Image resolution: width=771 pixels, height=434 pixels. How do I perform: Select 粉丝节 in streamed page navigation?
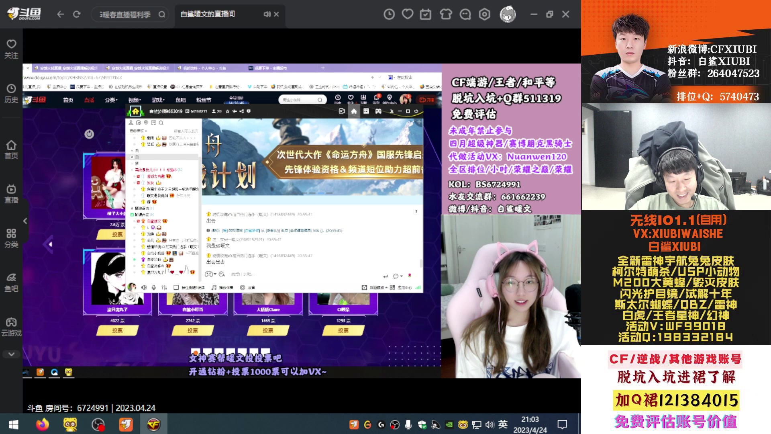(204, 100)
